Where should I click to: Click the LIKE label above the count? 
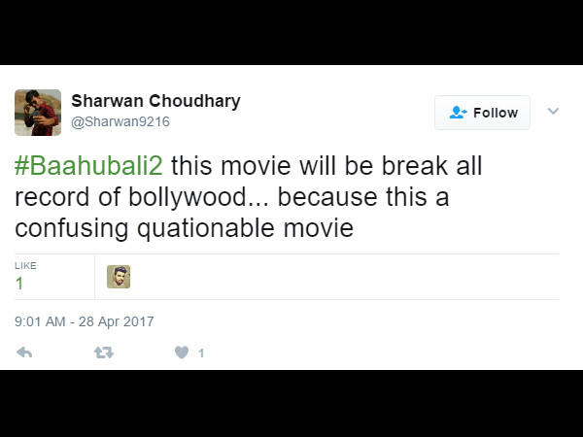tap(25, 266)
